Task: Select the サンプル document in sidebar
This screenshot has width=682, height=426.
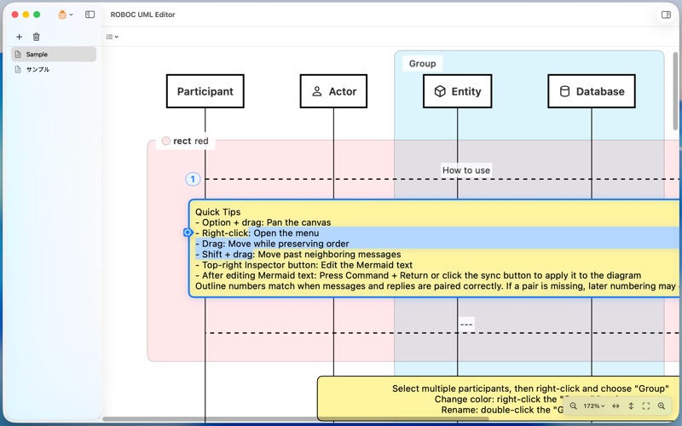Action: (54, 70)
